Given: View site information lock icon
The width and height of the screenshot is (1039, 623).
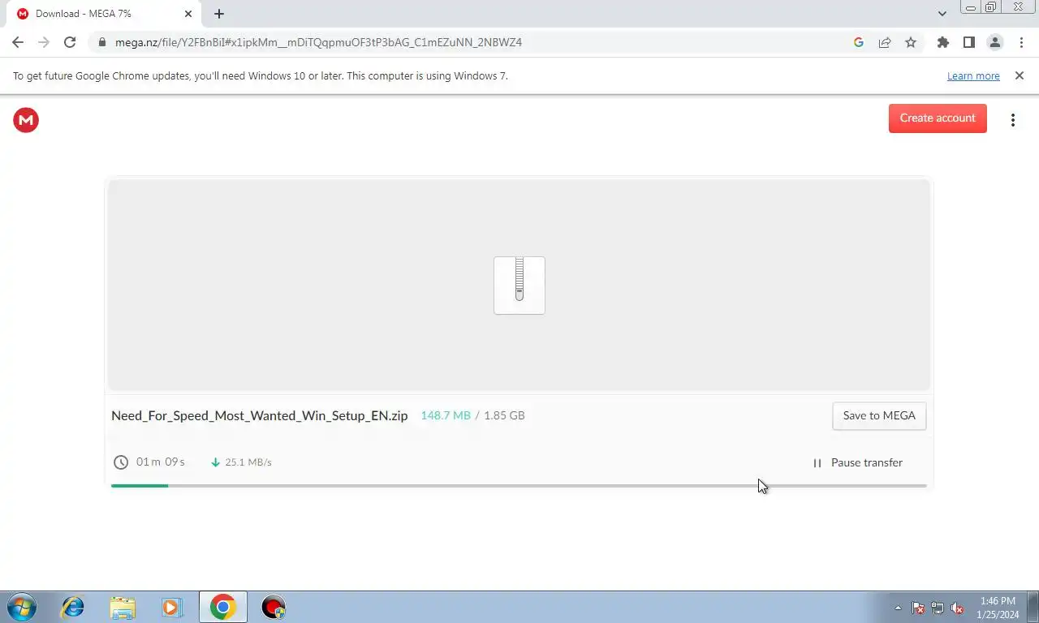Looking at the screenshot, I should tap(101, 42).
